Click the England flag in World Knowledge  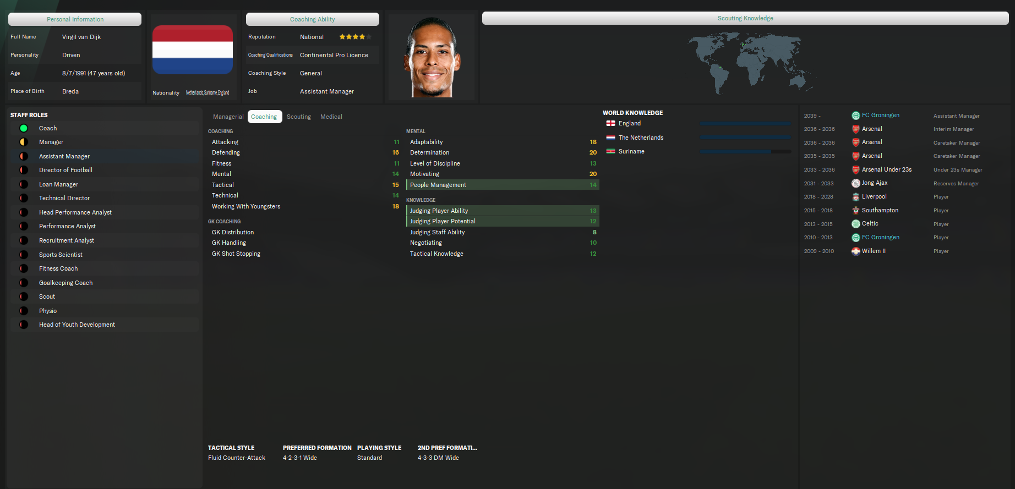tap(610, 124)
